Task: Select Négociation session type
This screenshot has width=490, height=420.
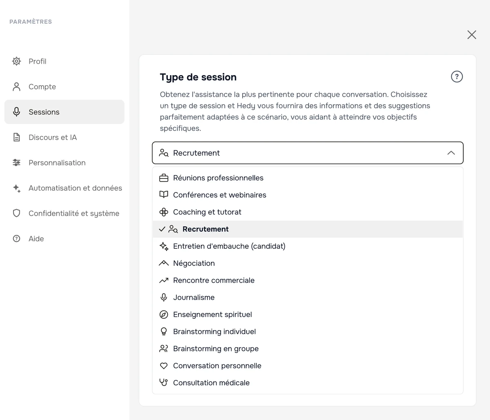Action: (x=308, y=264)
